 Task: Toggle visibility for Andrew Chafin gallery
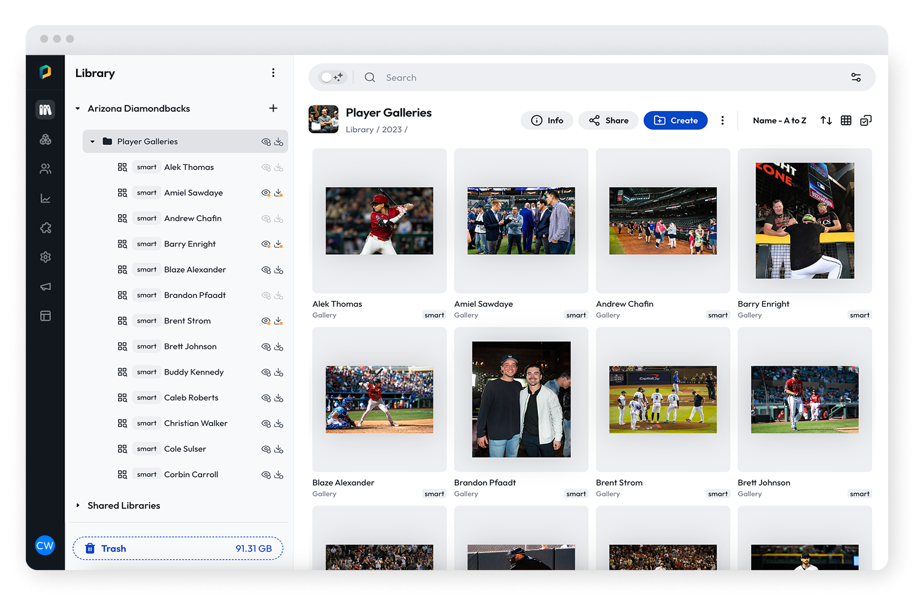coord(266,219)
